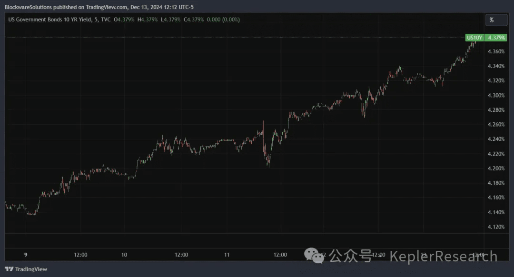The height and width of the screenshot is (277, 514).
Task: Click the 4.260% price axis label
Action: click(496, 125)
